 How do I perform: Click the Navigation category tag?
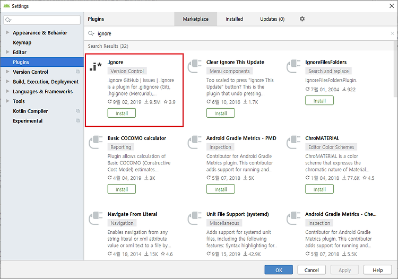pyautogui.click(x=122, y=223)
